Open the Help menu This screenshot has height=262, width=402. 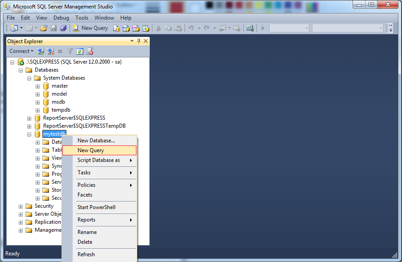(x=126, y=18)
